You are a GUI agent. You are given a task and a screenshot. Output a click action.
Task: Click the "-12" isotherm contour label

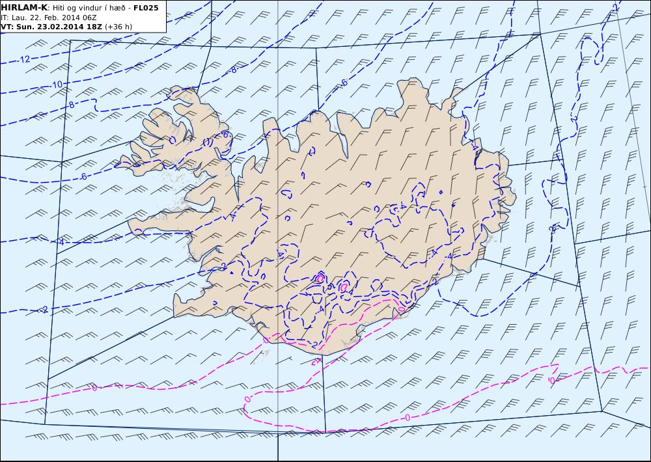pyautogui.click(x=24, y=59)
